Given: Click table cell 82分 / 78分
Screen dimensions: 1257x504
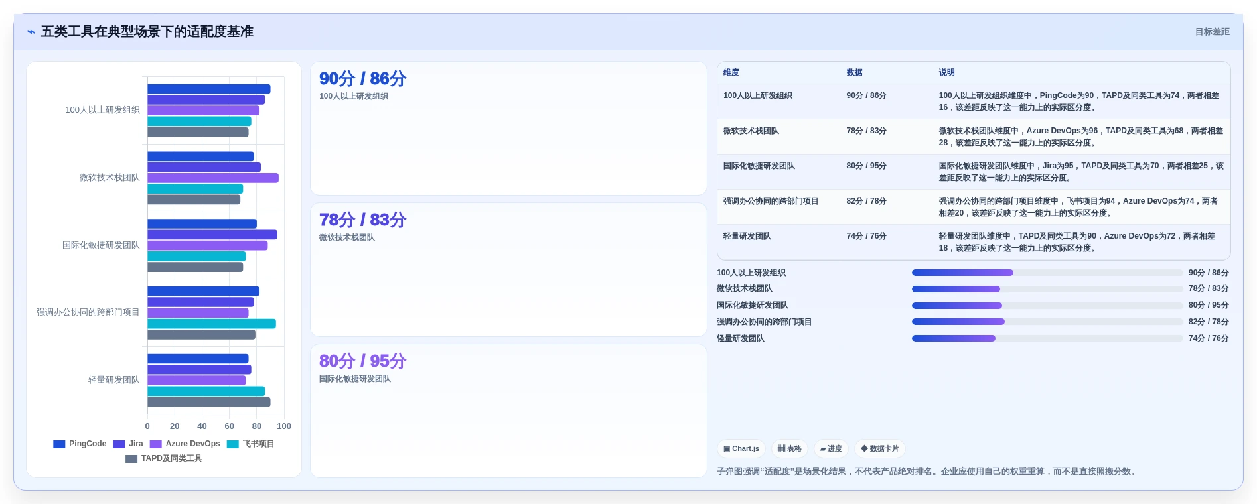Looking at the screenshot, I should point(866,201).
